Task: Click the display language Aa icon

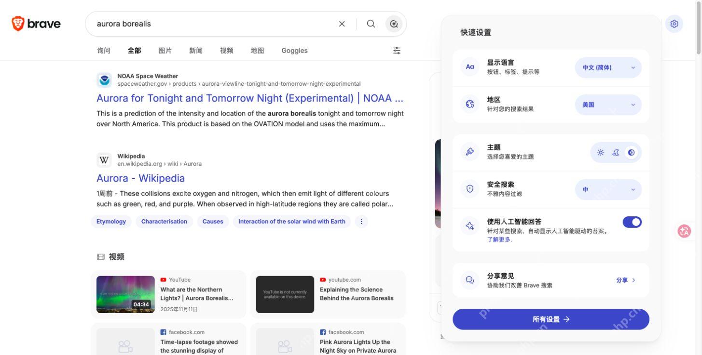Action: (x=470, y=67)
